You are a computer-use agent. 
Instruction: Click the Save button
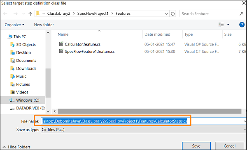tap(196, 146)
